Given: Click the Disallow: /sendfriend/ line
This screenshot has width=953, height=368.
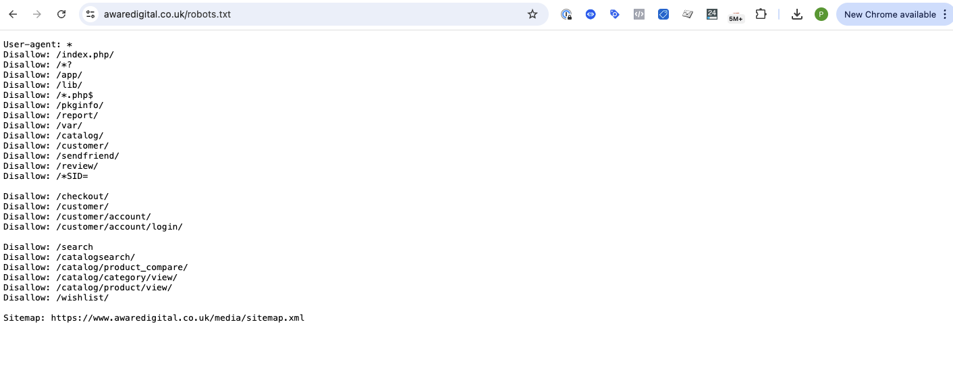Looking at the screenshot, I should click(61, 156).
